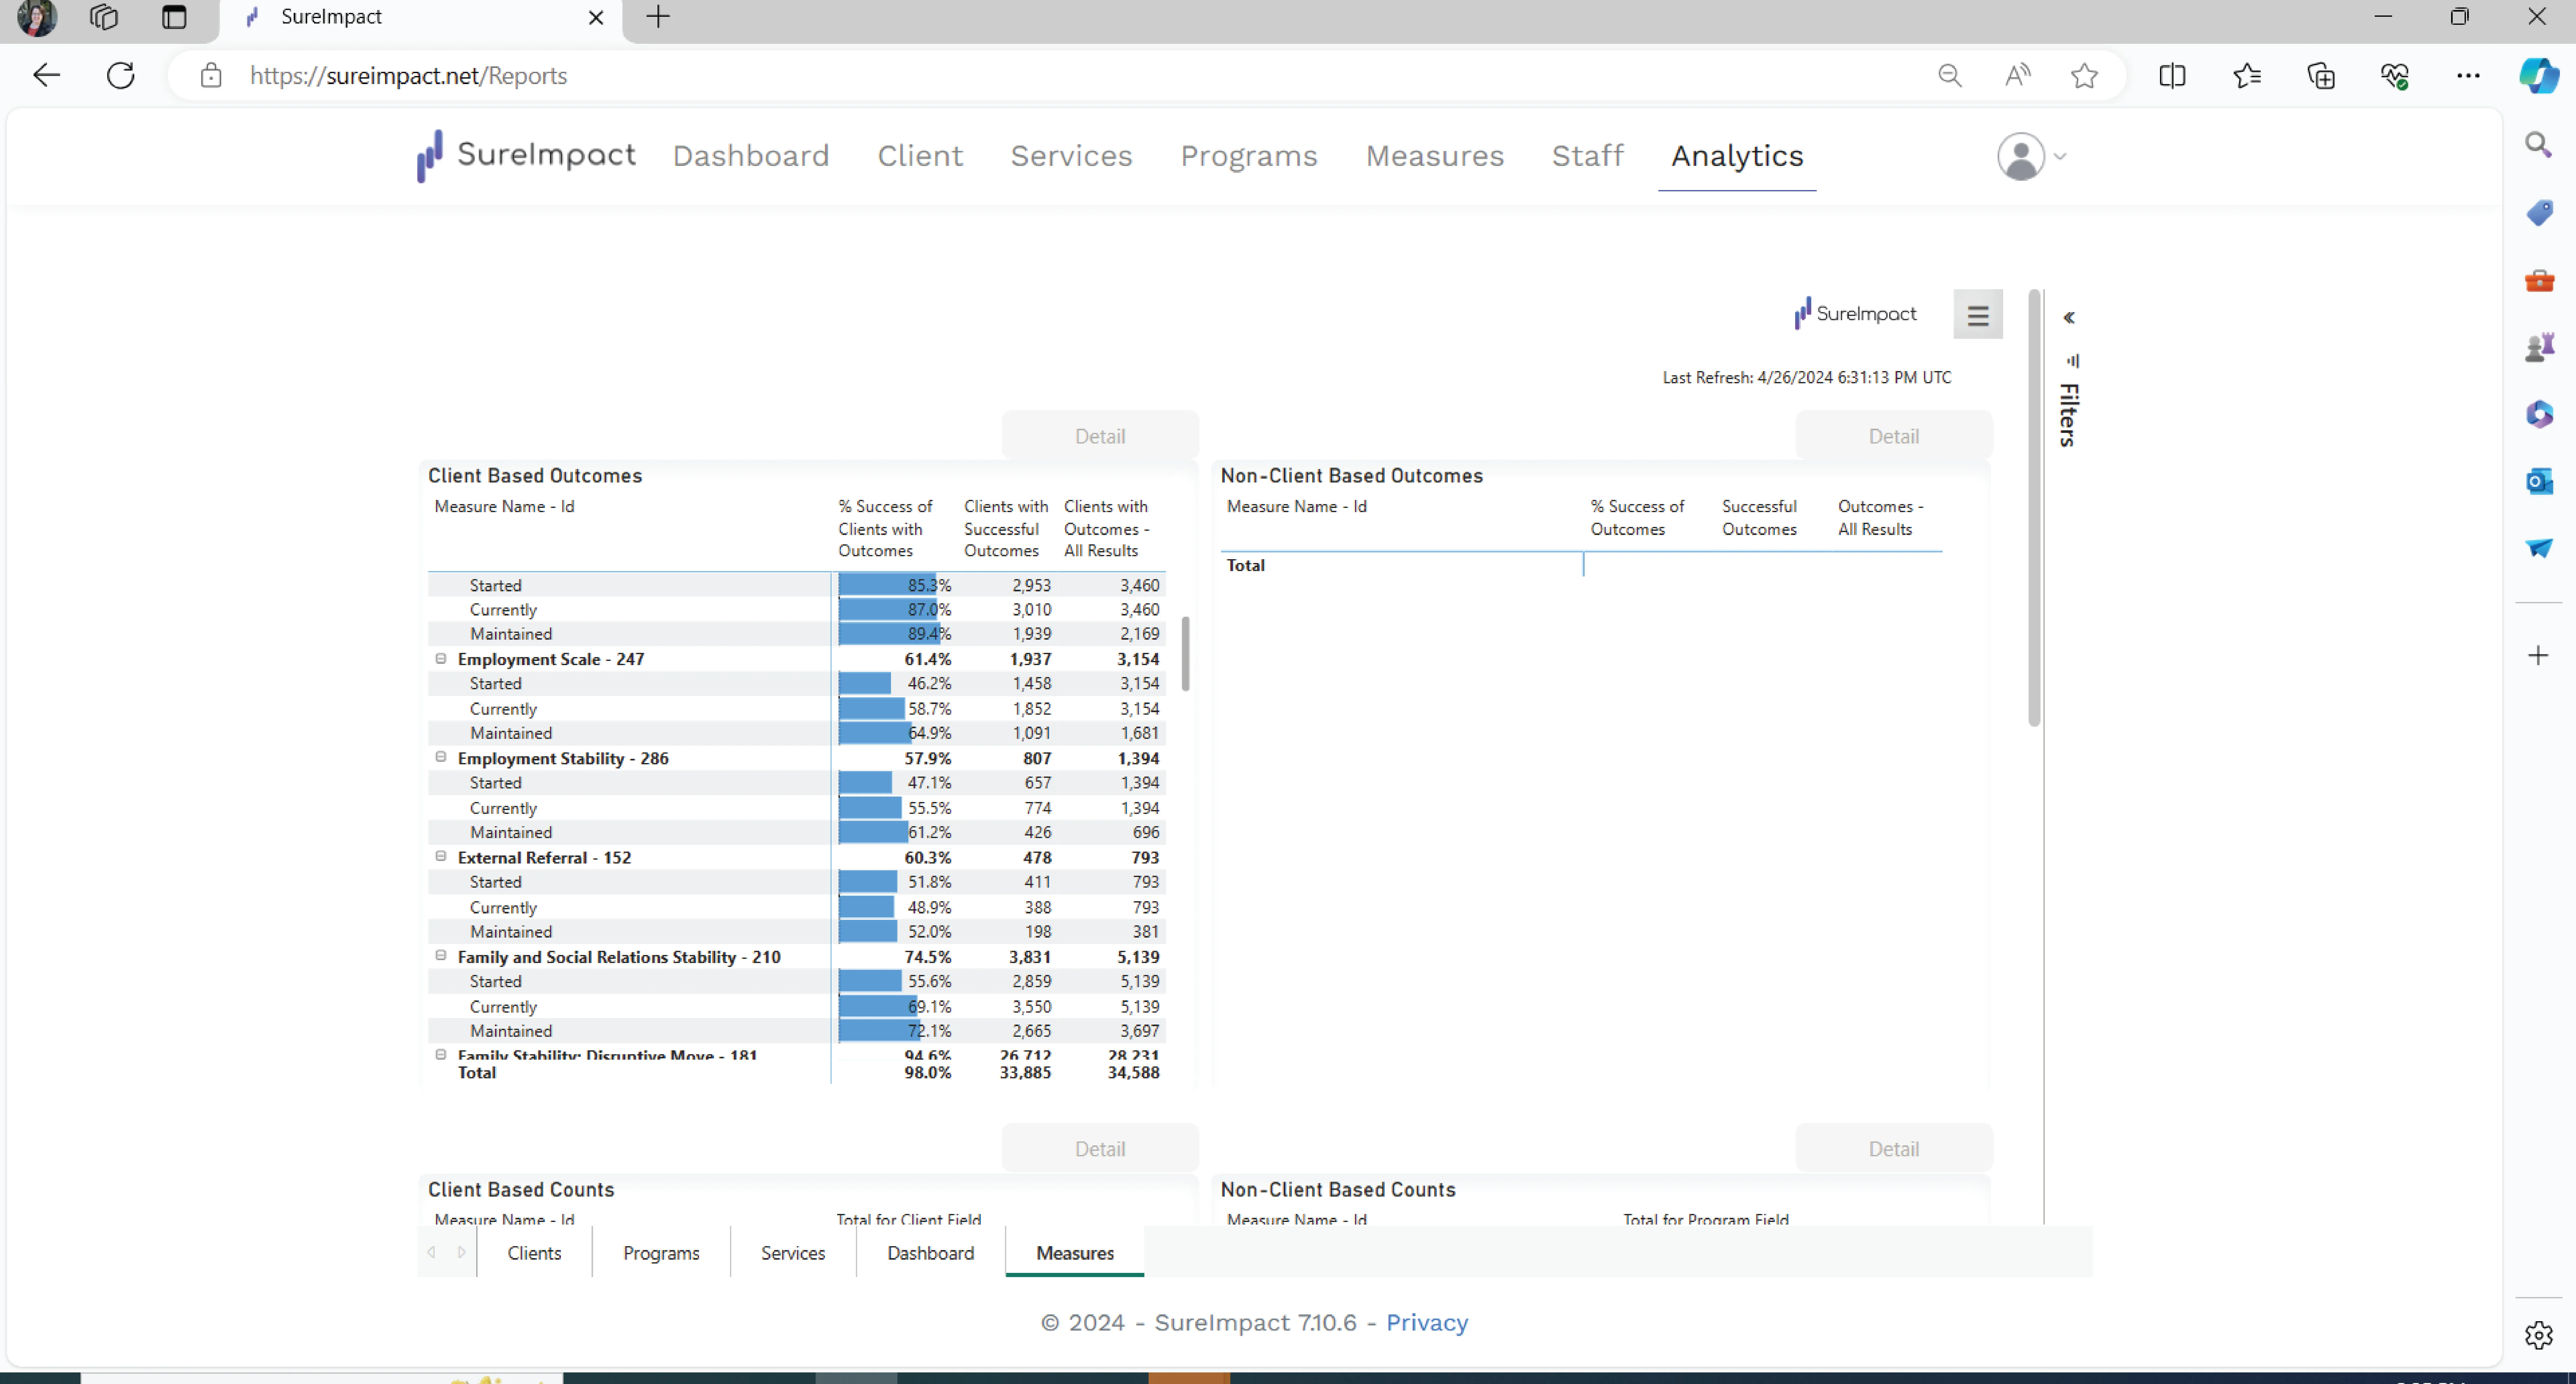Open the Privacy link in footer
The height and width of the screenshot is (1384, 2576).
[1427, 1323]
